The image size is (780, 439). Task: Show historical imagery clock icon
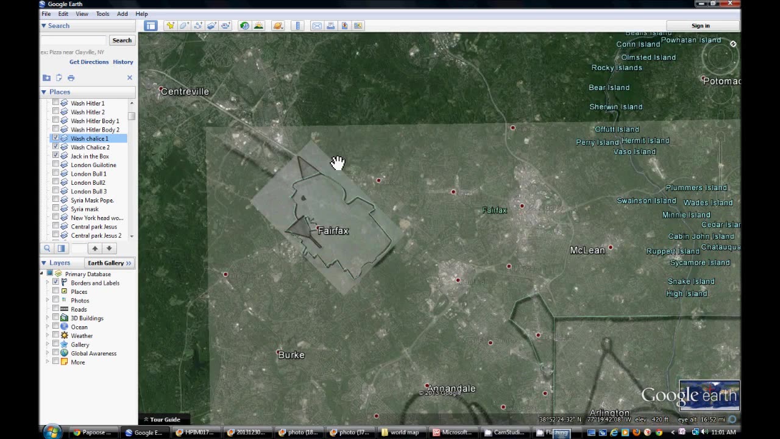coord(244,26)
